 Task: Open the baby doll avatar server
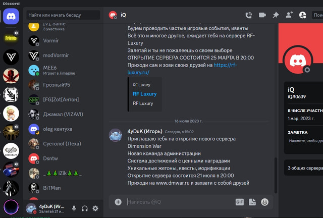11,114
